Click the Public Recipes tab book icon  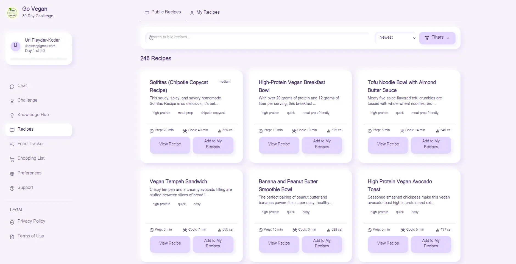[147, 13]
